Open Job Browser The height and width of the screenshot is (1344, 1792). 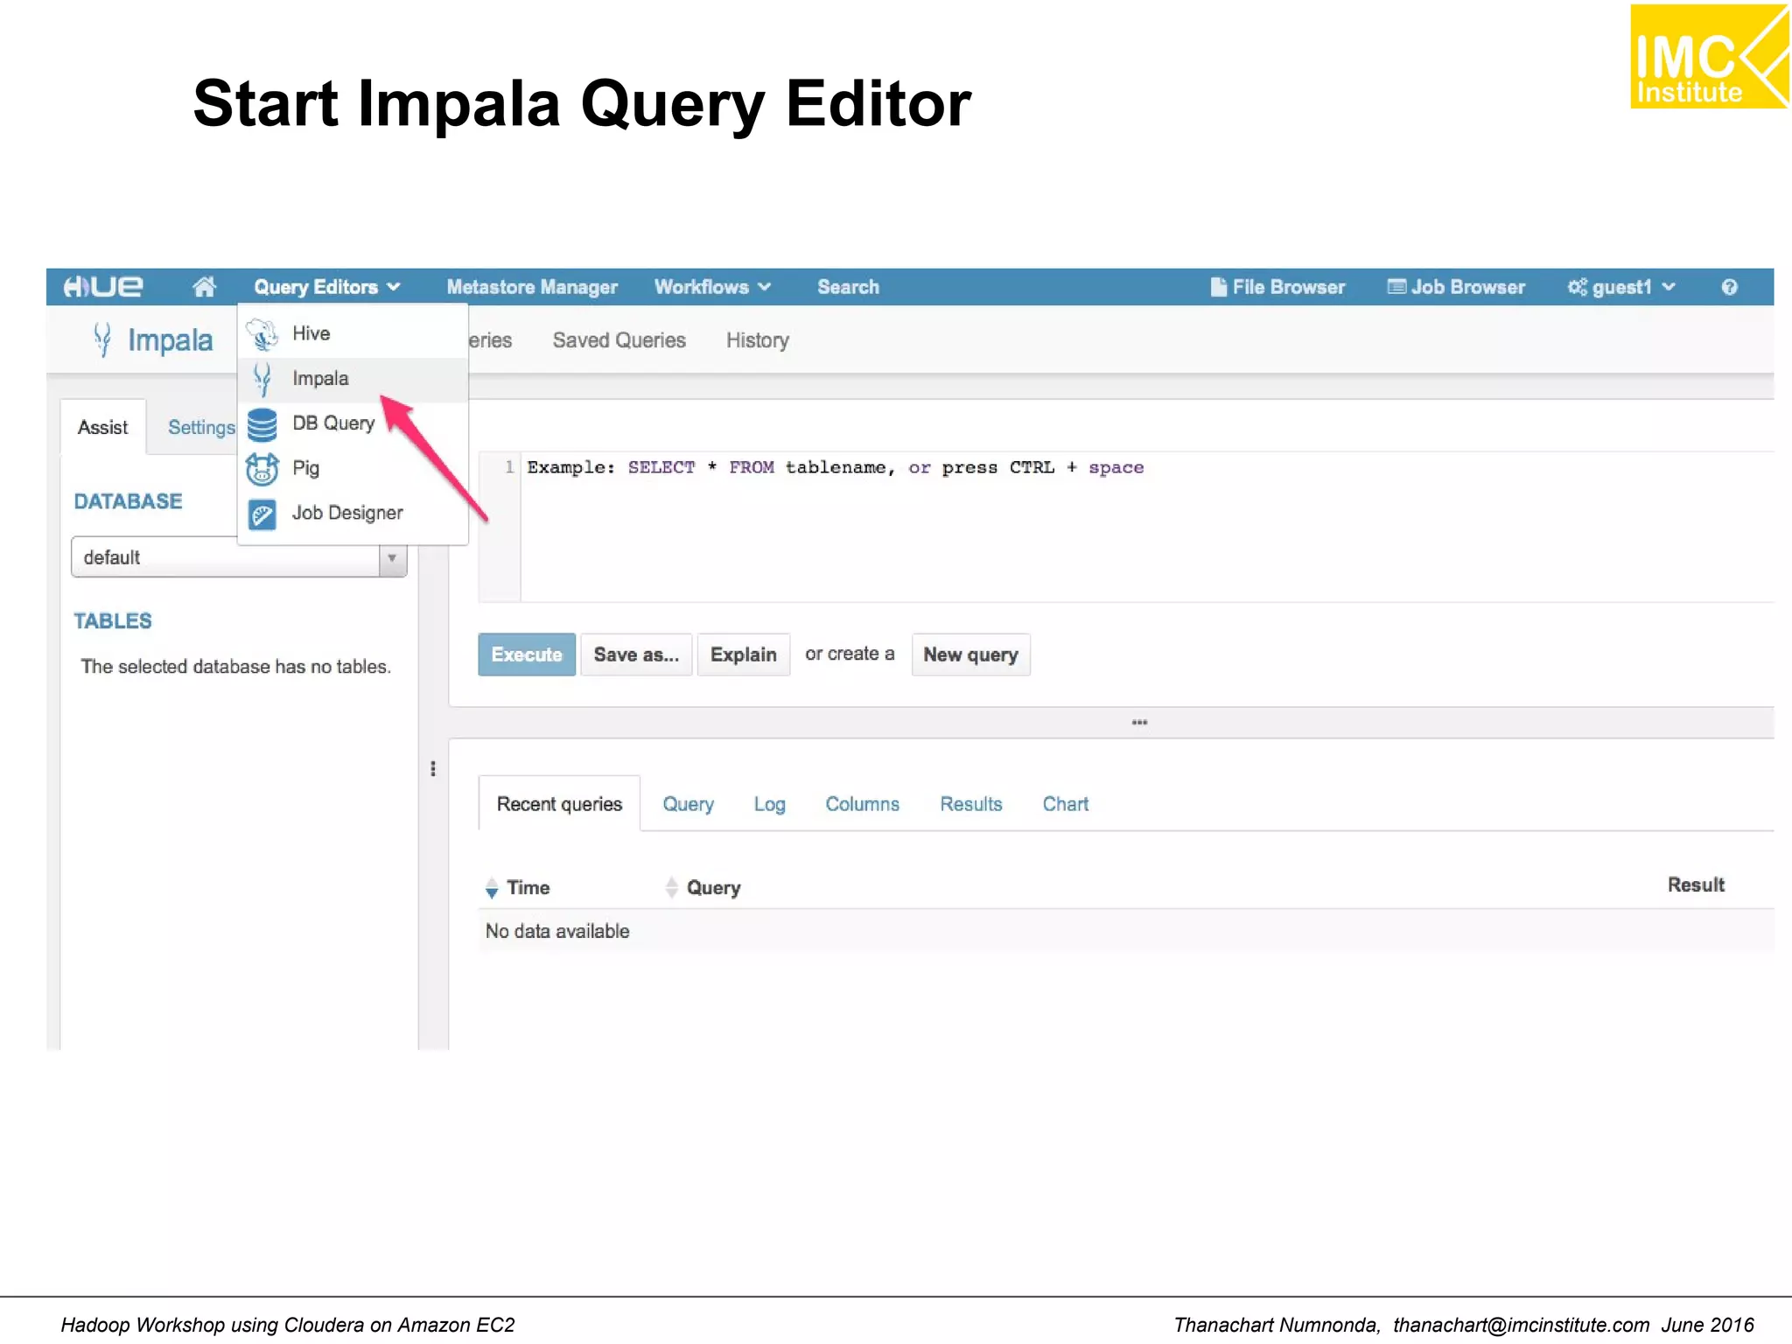tap(1456, 287)
